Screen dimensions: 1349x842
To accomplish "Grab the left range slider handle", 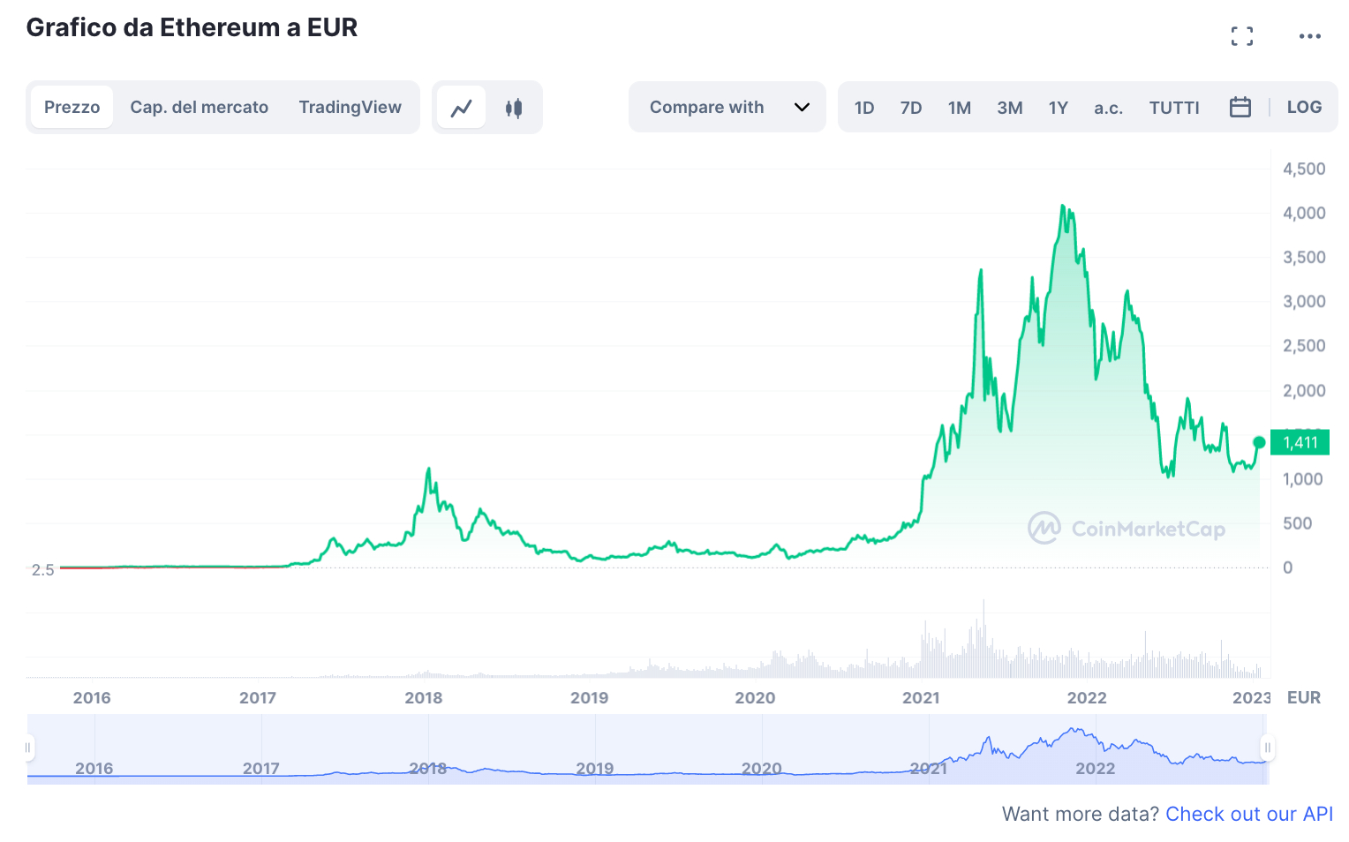I will (28, 748).
